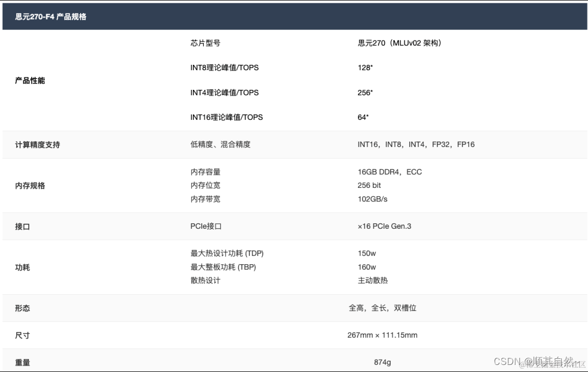This screenshot has width=588, height=372.
Task: Click the '形态' row label
Action: coord(22,308)
